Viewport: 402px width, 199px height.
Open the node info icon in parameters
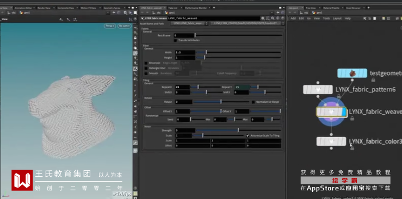[278, 18]
